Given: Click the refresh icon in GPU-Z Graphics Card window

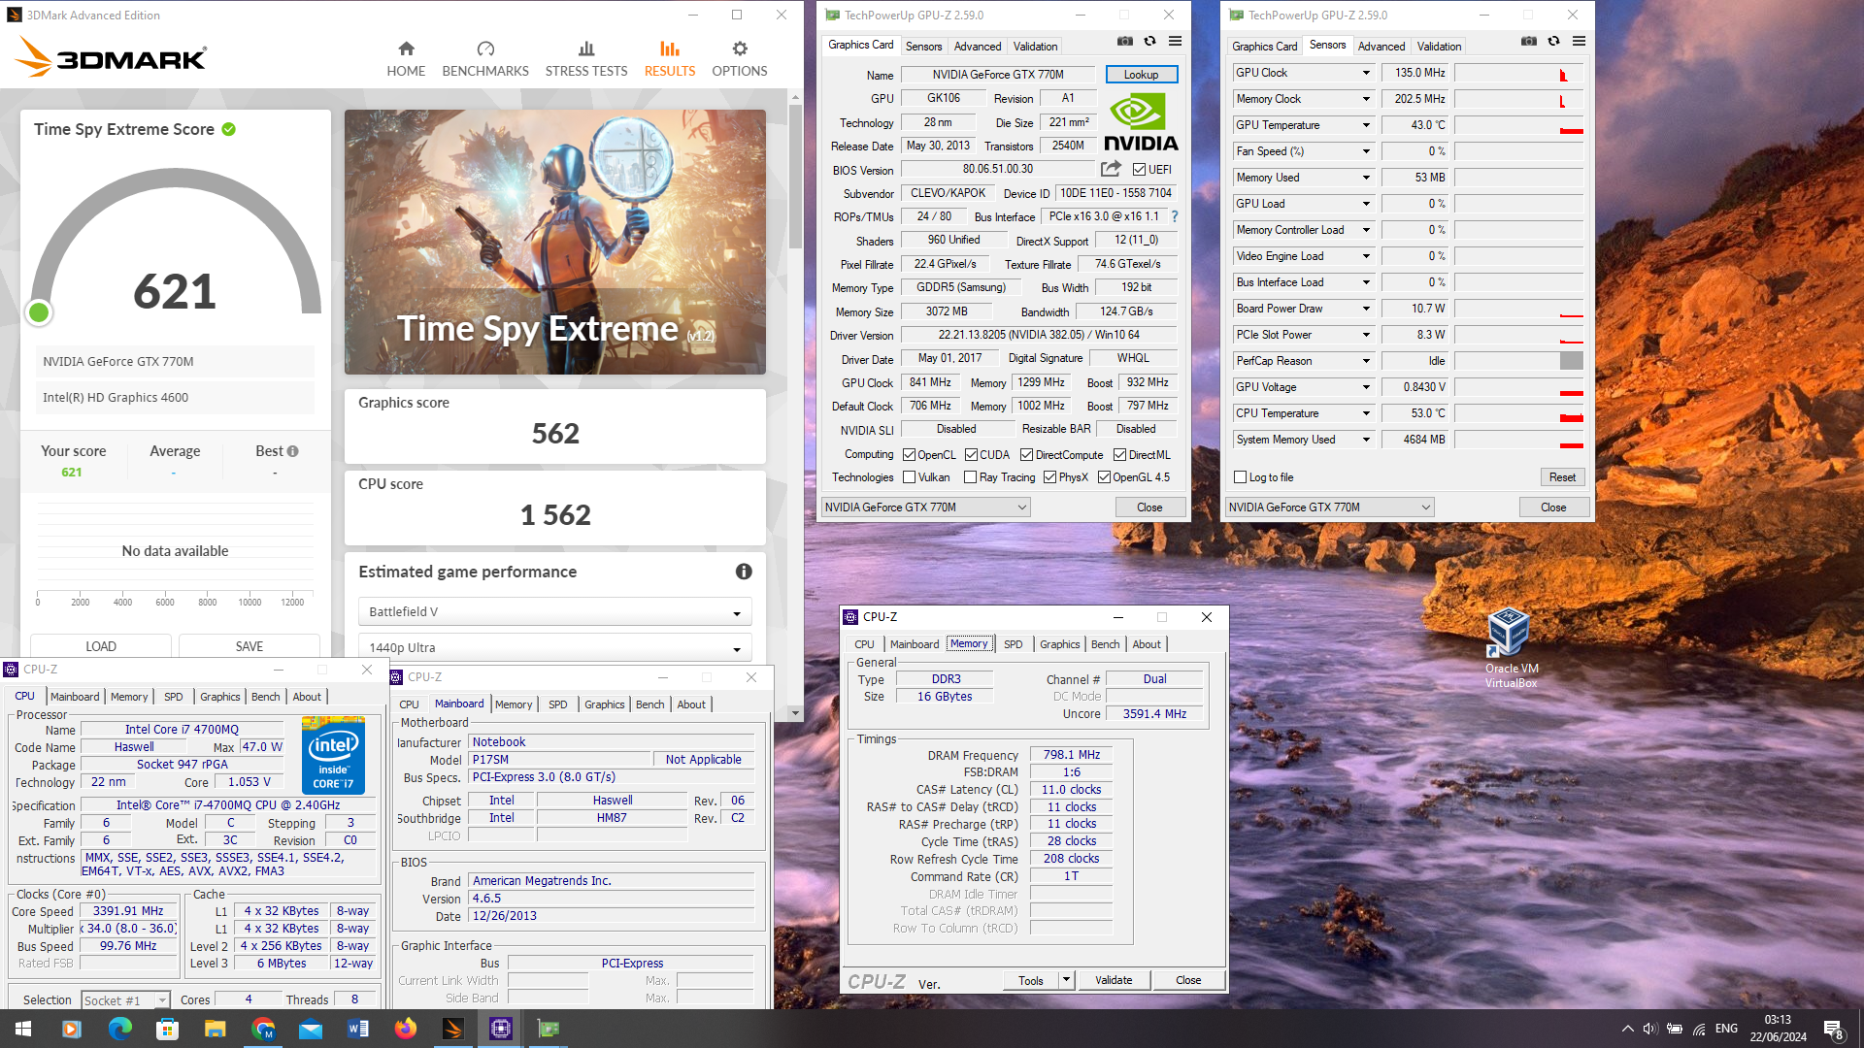Looking at the screenshot, I should [1149, 42].
